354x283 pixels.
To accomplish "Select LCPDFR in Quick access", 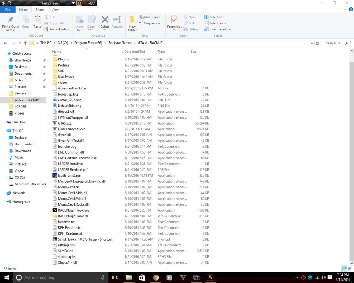I will 20,106.
